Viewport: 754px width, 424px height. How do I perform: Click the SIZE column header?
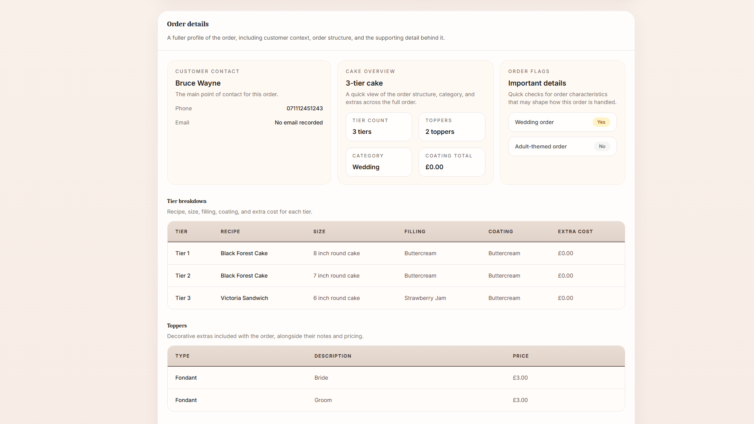tap(319, 232)
